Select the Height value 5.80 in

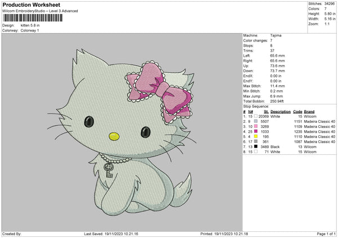(x=330, y=13)
